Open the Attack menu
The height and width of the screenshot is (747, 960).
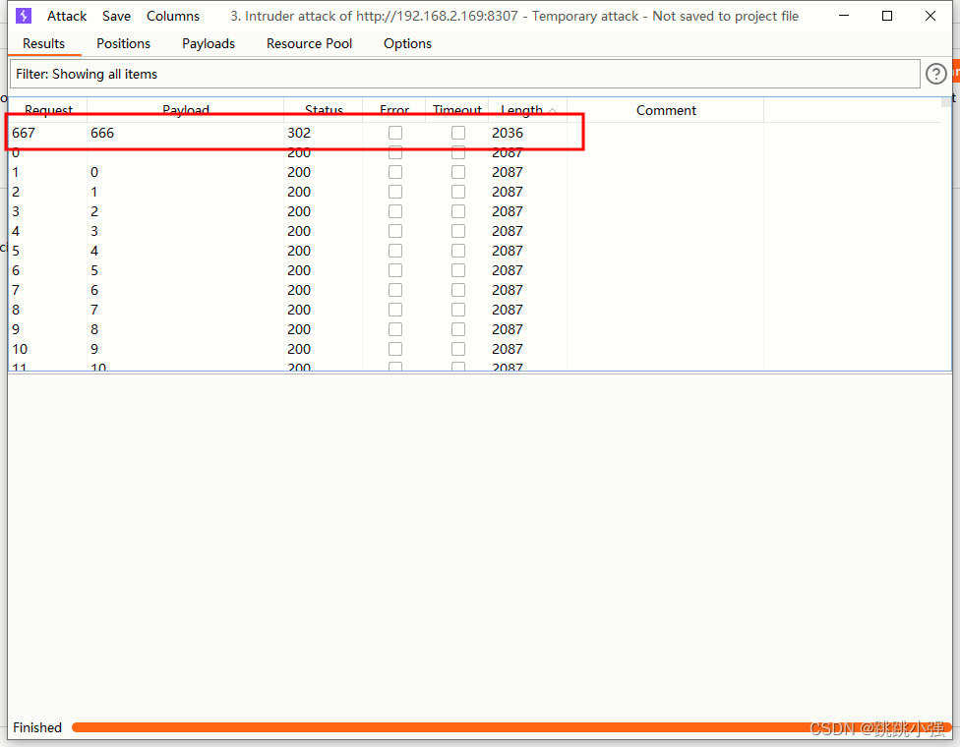coord(67,16)
